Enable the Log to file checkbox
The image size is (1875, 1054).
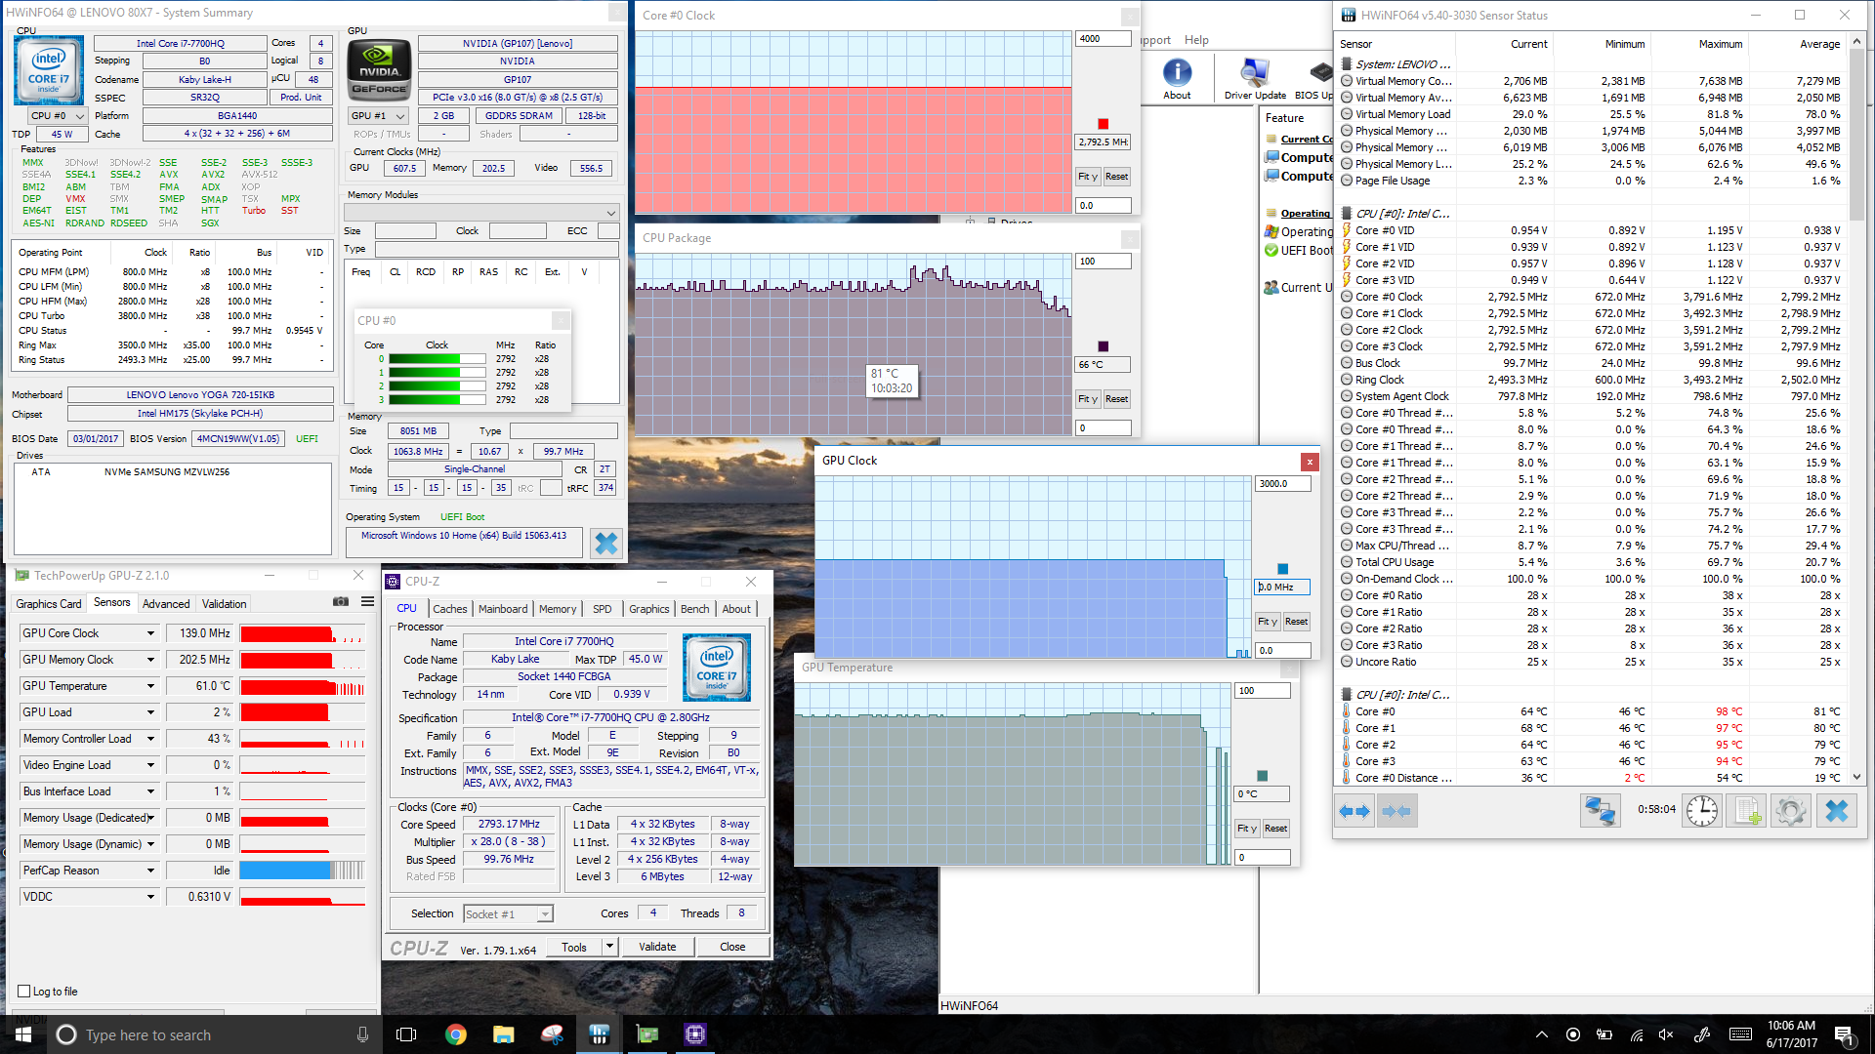[24, 992]
